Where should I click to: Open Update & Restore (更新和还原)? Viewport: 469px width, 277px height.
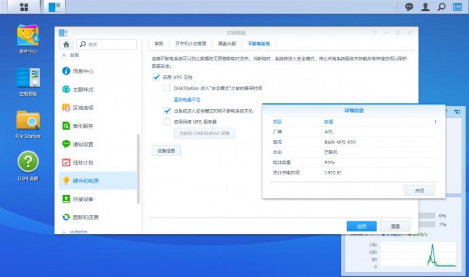[x=98, y=217]
